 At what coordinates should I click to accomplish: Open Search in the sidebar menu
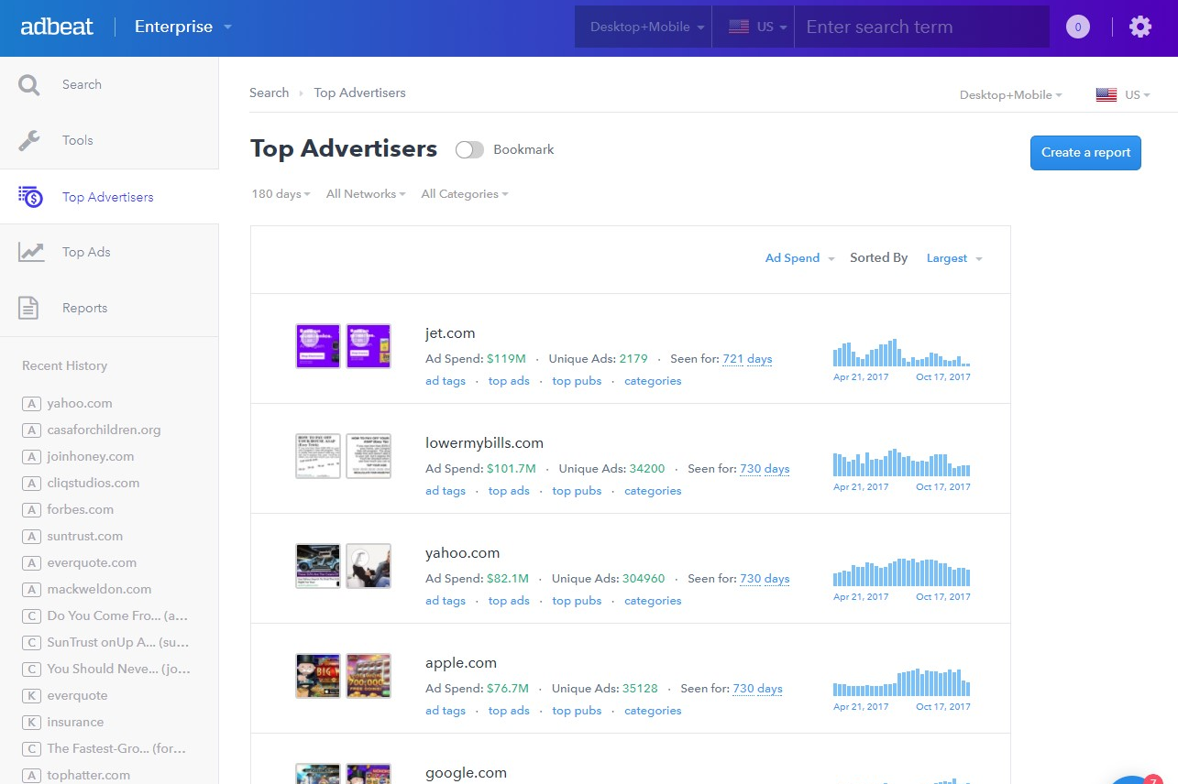[82, 85]
